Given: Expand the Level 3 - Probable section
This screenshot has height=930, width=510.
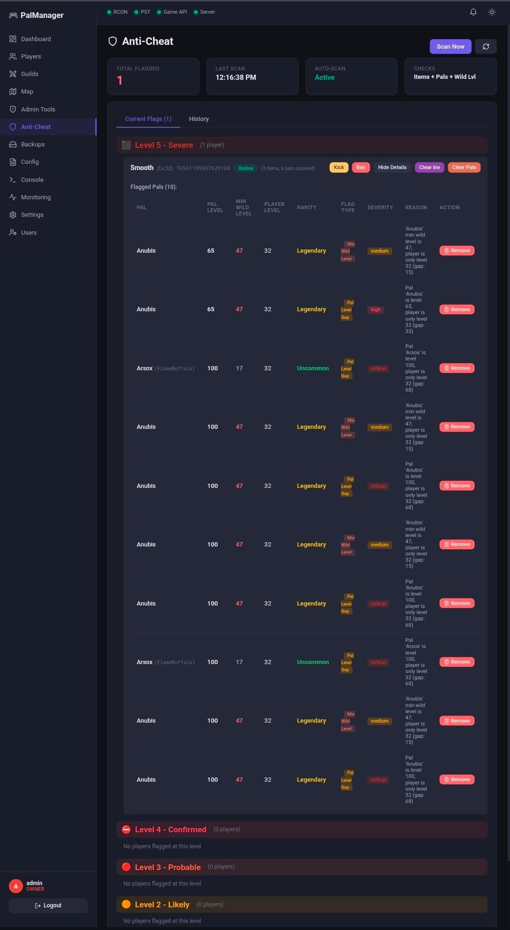Looking at the screenshot, I should (x=168, y=867).
